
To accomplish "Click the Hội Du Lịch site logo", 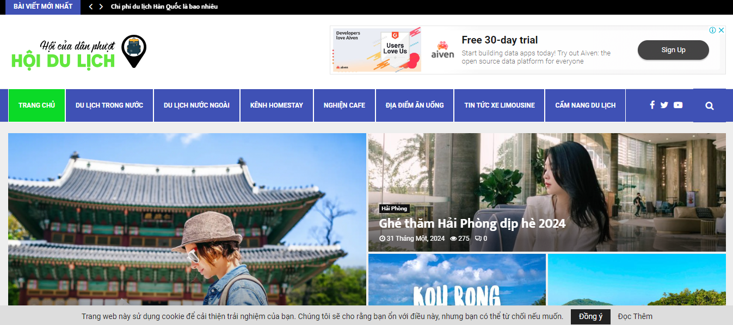I will (x=79, y=52).
